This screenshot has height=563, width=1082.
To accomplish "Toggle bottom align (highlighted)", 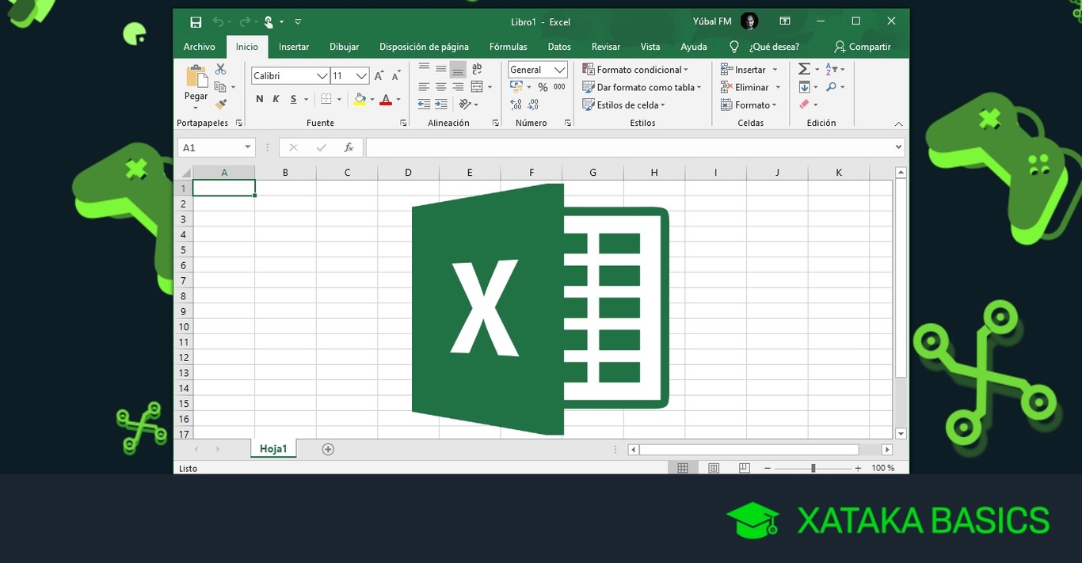I will (458, 69).
